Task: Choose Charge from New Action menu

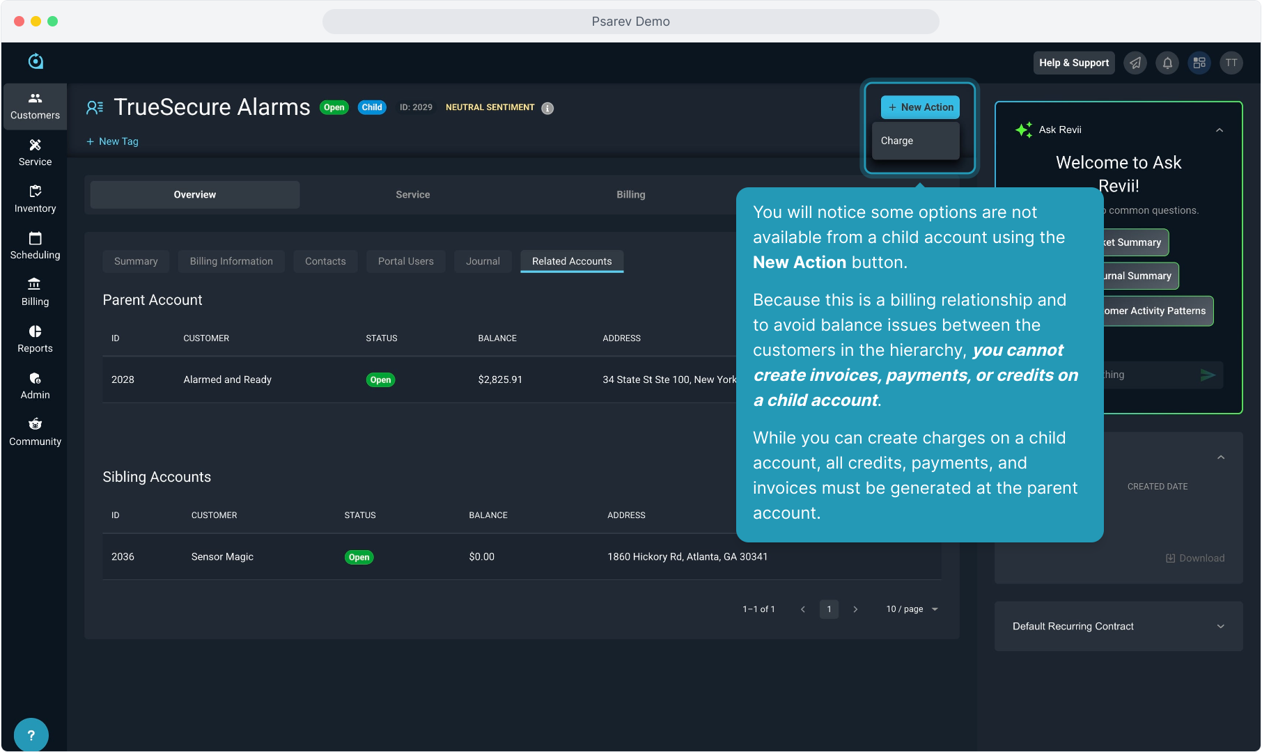Action: 897,141
